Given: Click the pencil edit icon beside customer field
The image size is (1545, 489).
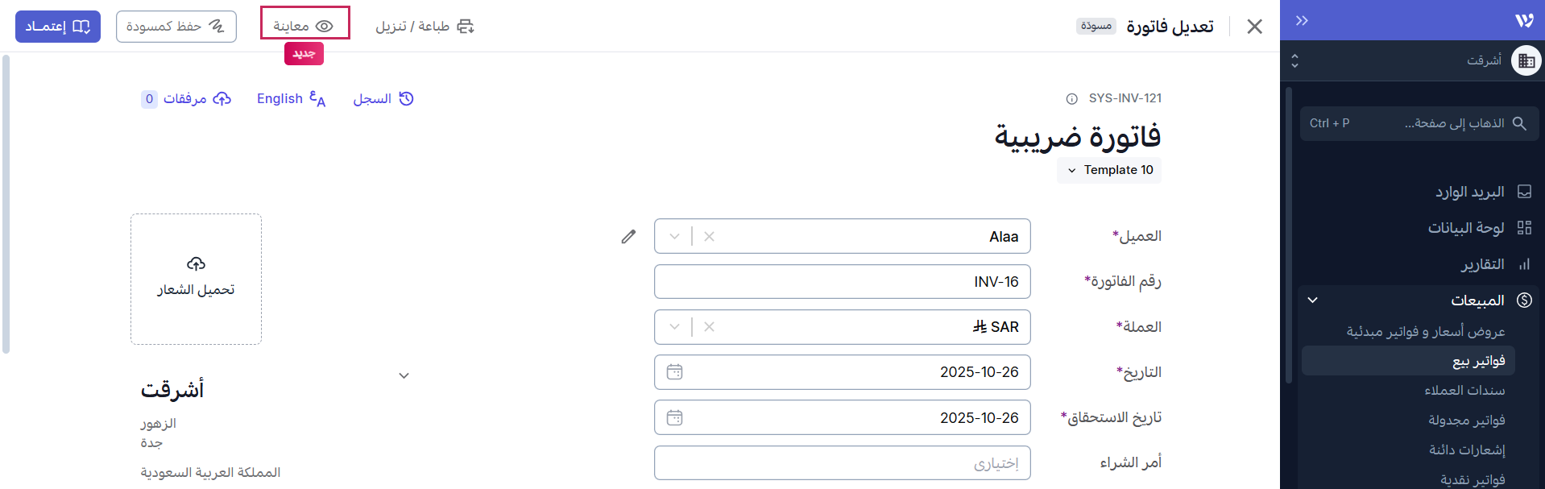Looking at the screenshot, I should pyautogui.click(x=628, y=237).
